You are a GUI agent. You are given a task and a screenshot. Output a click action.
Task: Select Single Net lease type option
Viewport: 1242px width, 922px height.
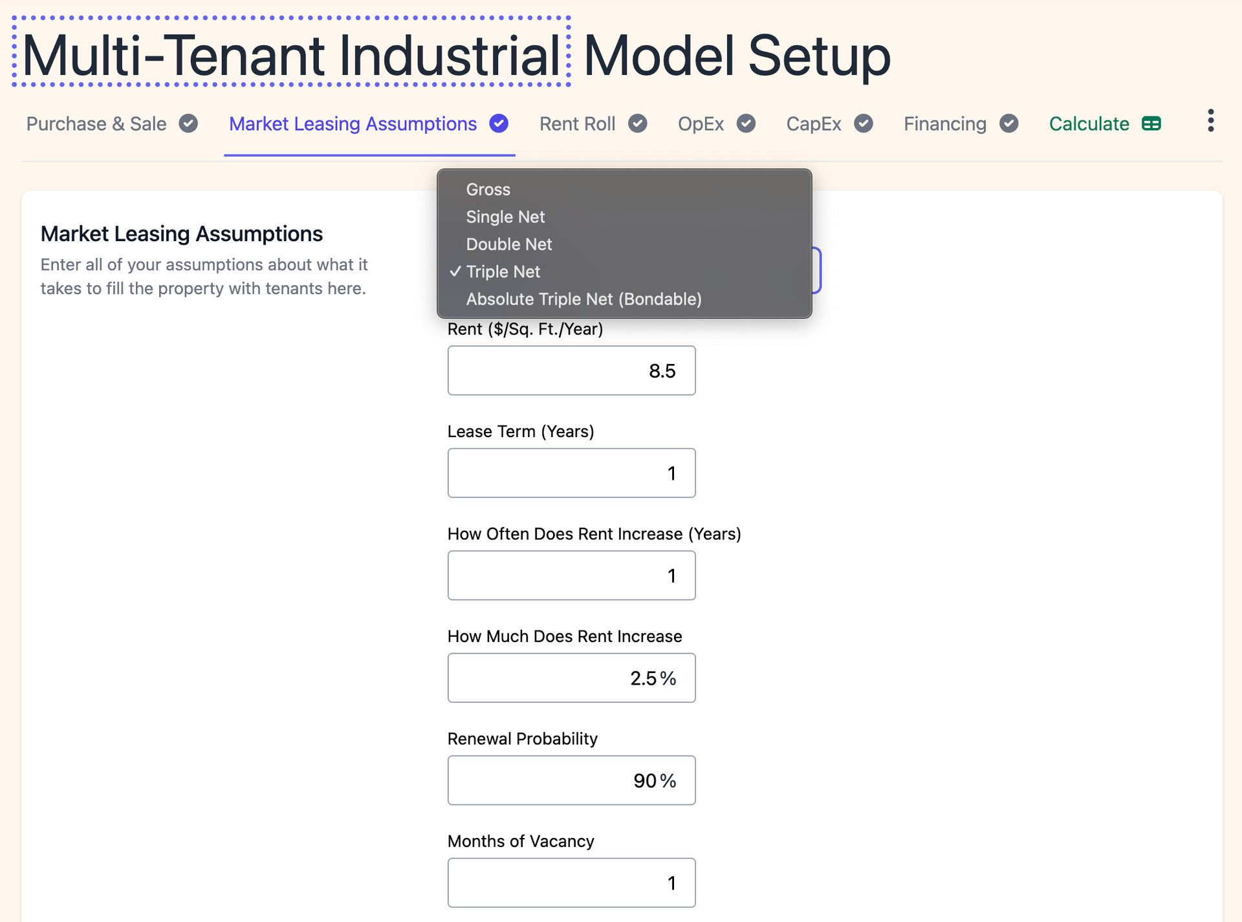pyautogui.click(x=505, y=217)
